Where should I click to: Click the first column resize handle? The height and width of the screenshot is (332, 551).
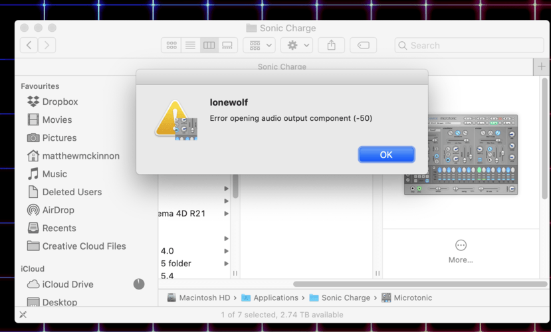[x=235, y=273]
